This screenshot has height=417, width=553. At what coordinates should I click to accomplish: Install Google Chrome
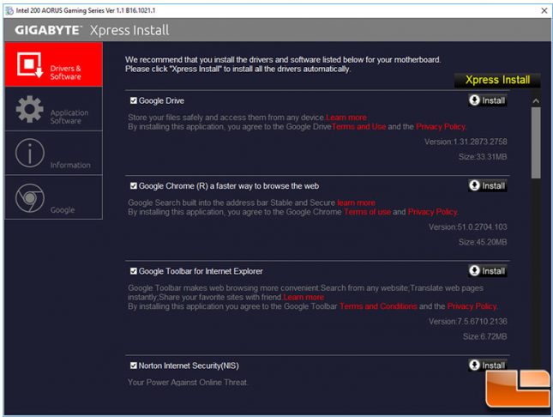tap(488, 185)
